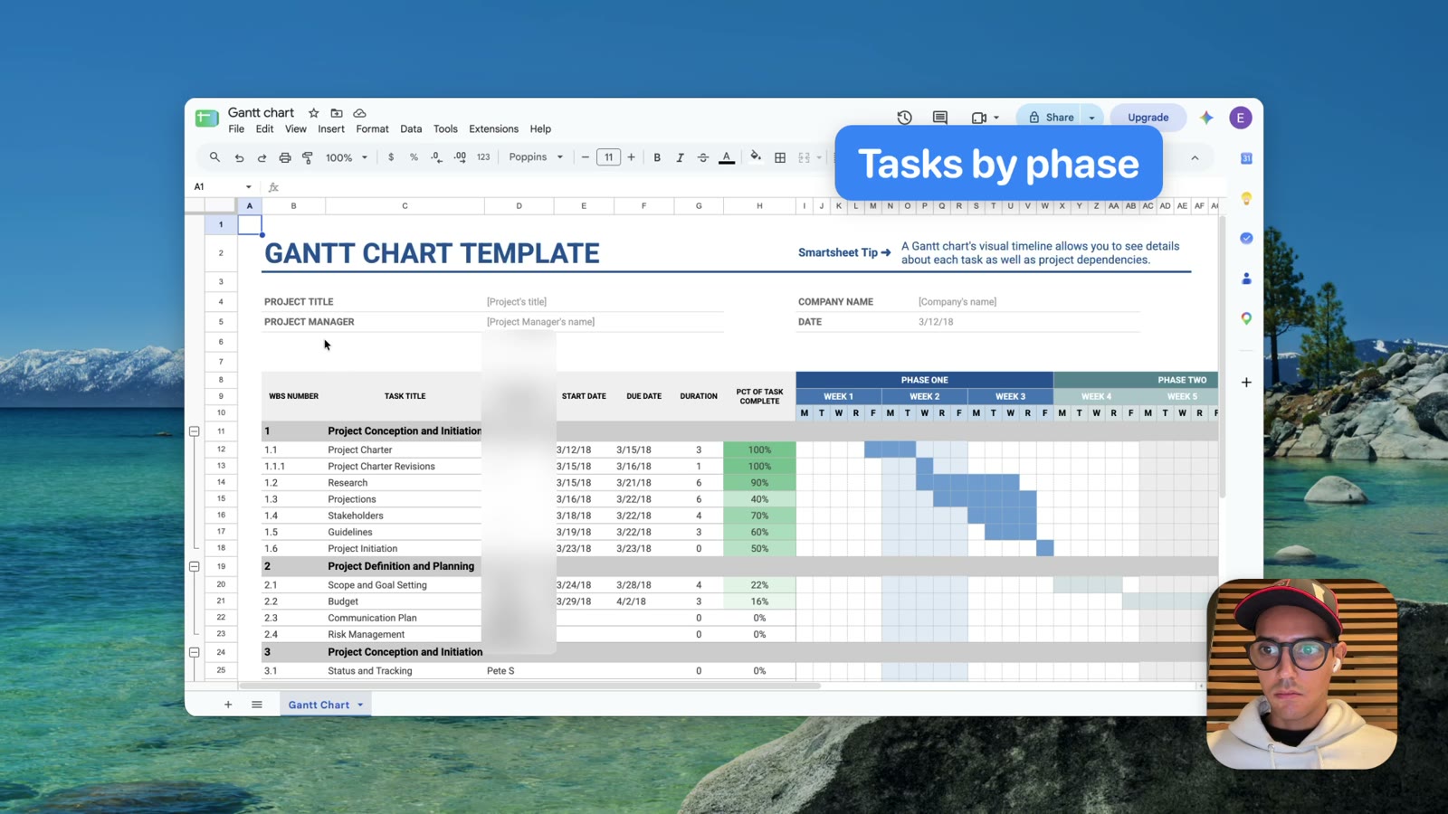Viewport: 1448px width, 814px height.
Task: Open the Keep lightbulb side panel
Action: [x=1246, y=198]
